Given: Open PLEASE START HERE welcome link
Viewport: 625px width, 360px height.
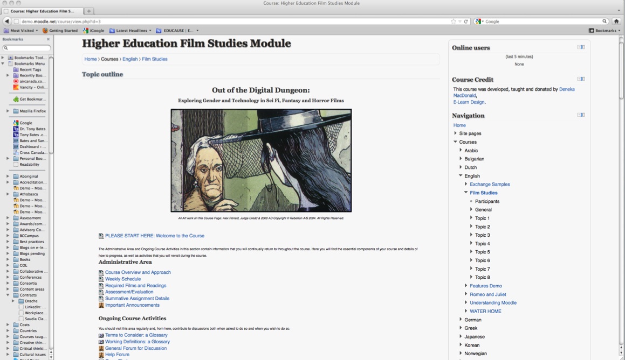Looking at the screenshot, I should pos(155,236).
